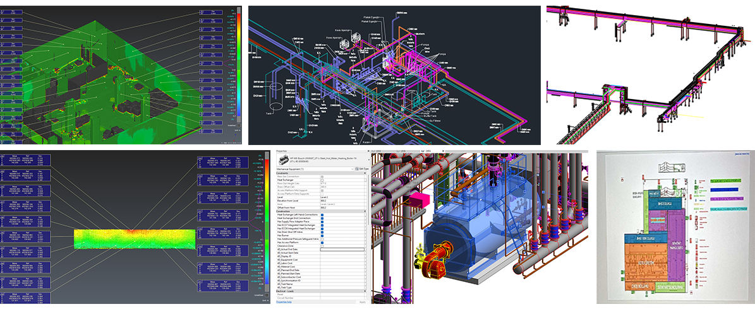Toggle Has Access Platform checkbox
This screenshot has width=755, height=309.
pyautogui.click(x=322, y=243)
